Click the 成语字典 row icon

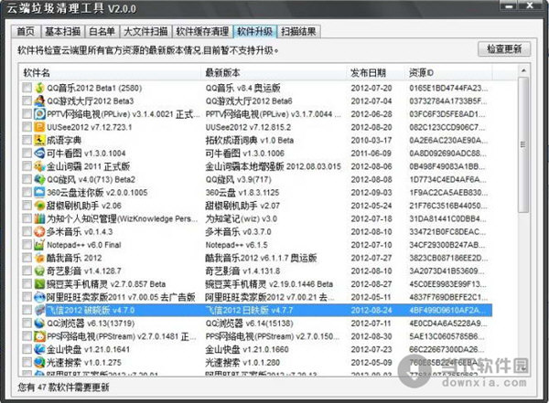(x=39, y=140)
